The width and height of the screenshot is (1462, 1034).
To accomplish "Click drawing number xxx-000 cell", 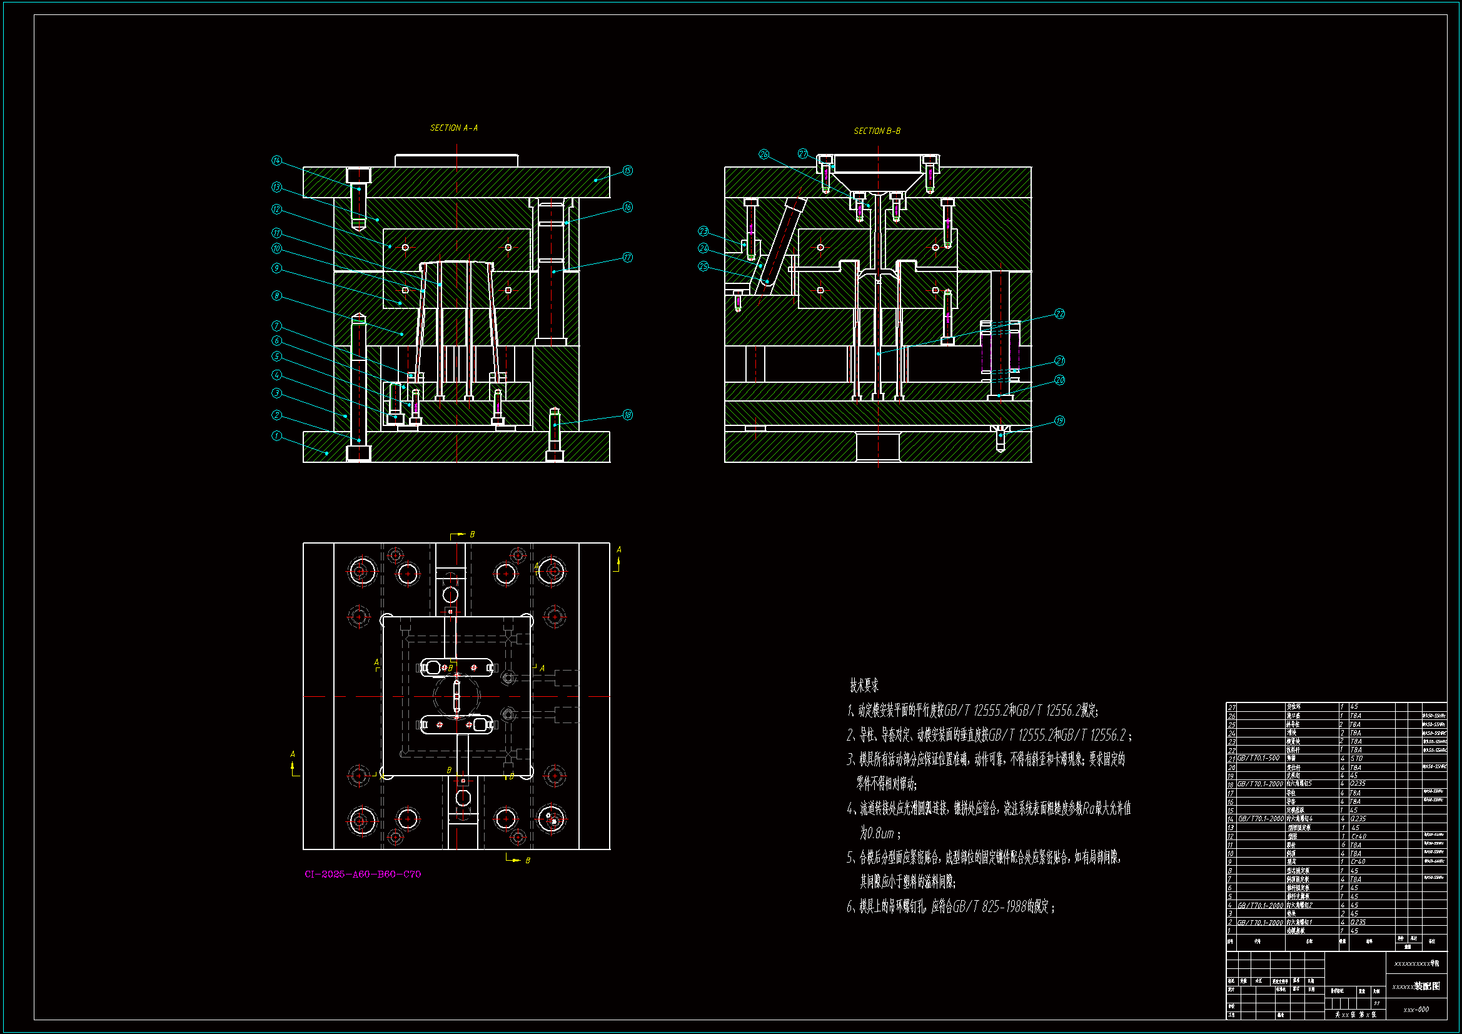I will click(x=1416, y=1009).
